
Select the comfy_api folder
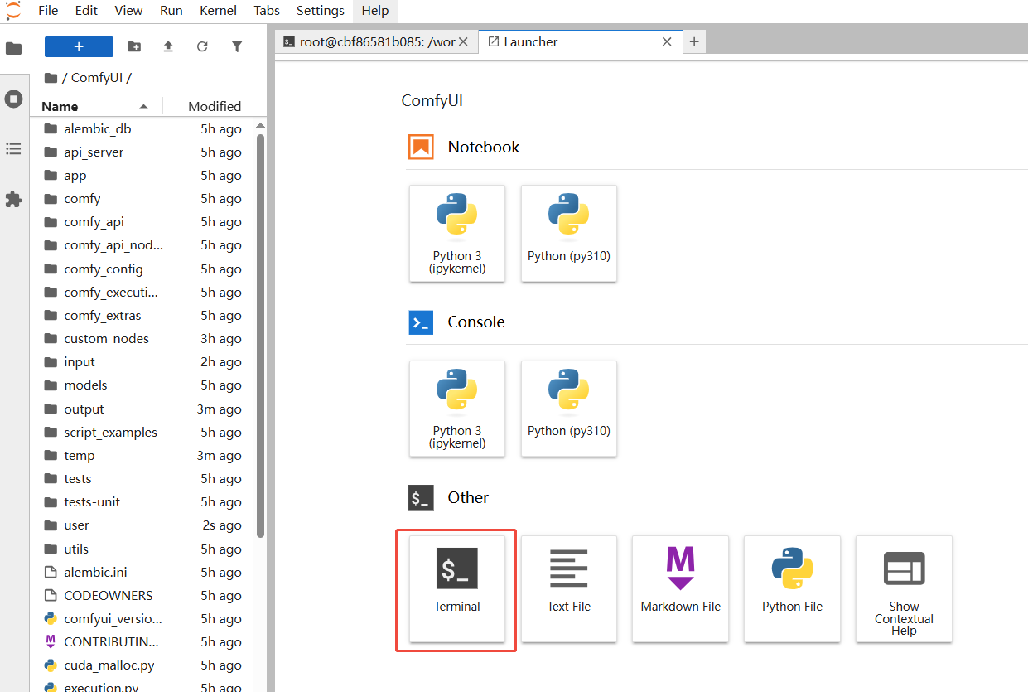pyautogui.click(x=142, y=222)
